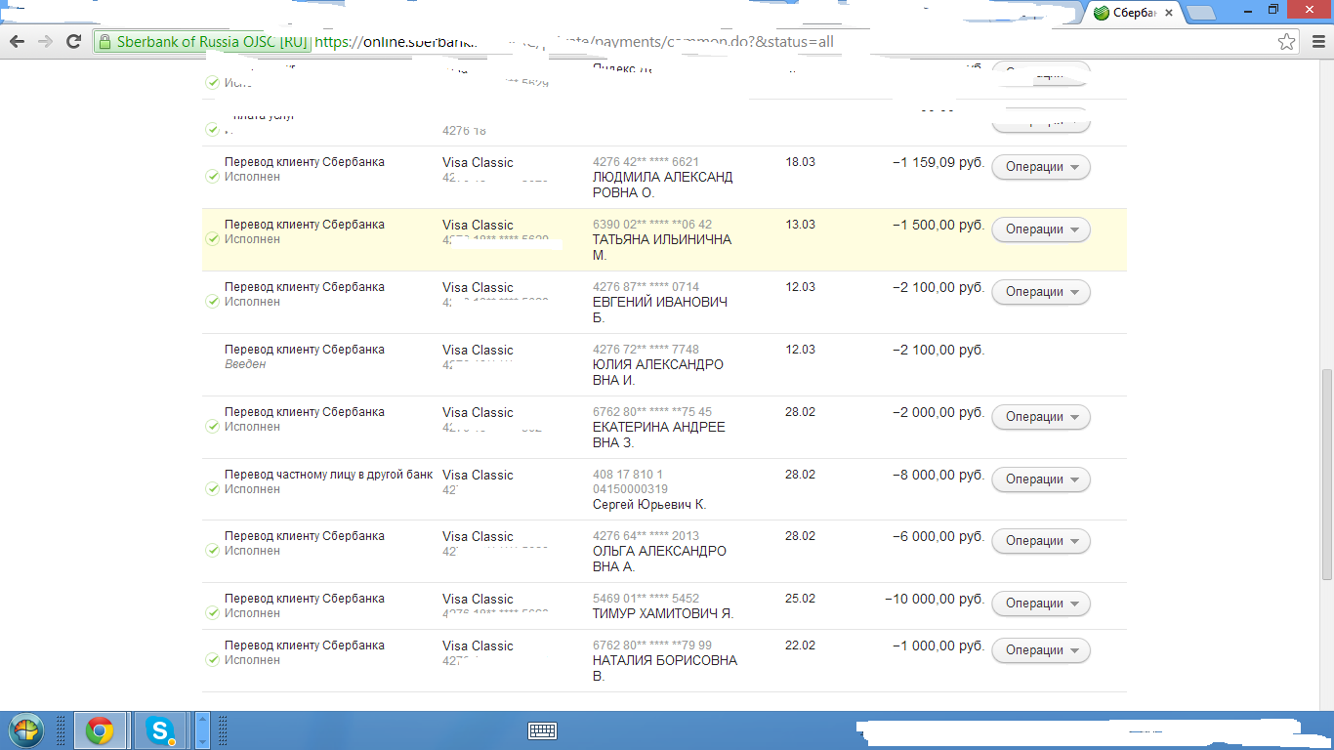This screenshot has width=1334, height=750.
Task: Expand Операции for the −1 500,00 руб. transfer
Action: (1041, 229)
